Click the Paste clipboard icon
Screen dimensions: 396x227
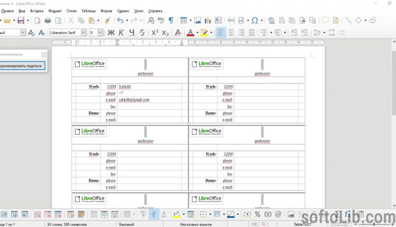[91, 21]
